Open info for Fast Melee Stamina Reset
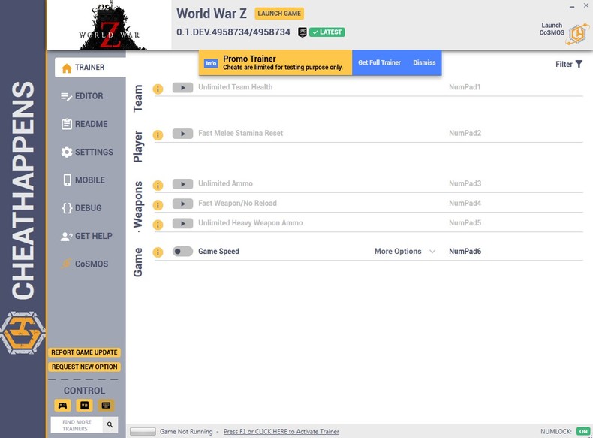The height and width of the screenshot is (438, 593). pyautogui.click(x=158, y=134)
